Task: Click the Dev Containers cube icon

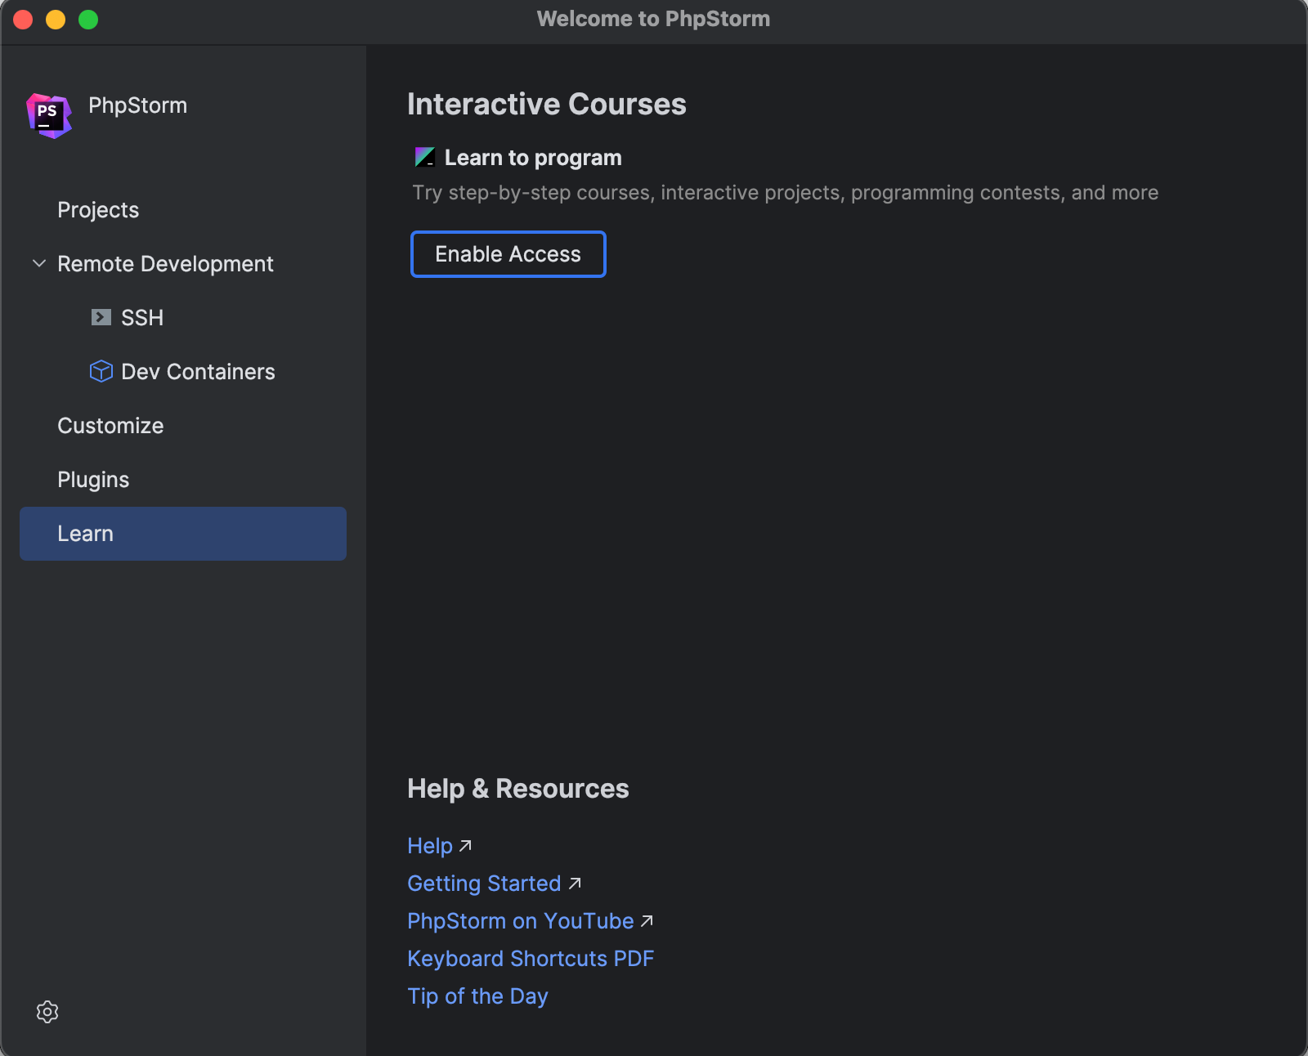Action: pos(101,371)
